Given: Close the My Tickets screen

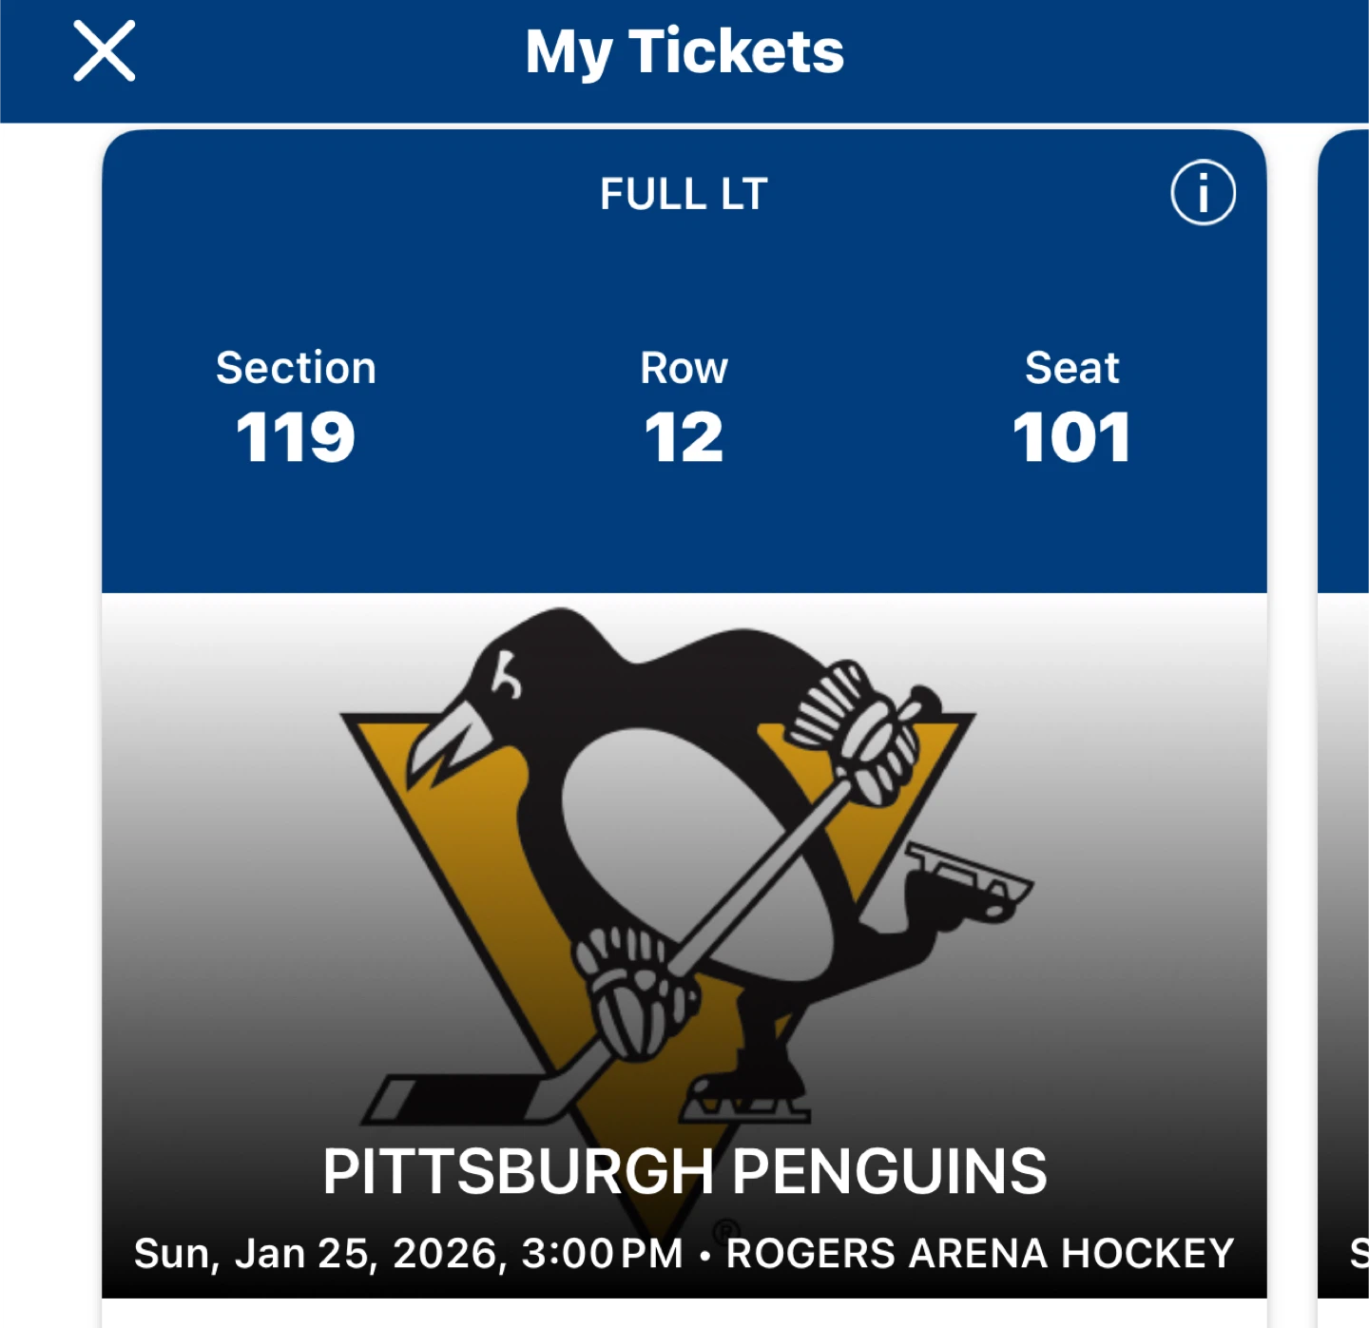Looking at the screenshot, I should click(105, 51).
